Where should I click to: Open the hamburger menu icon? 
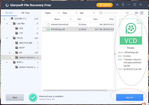tap(123, 5)
